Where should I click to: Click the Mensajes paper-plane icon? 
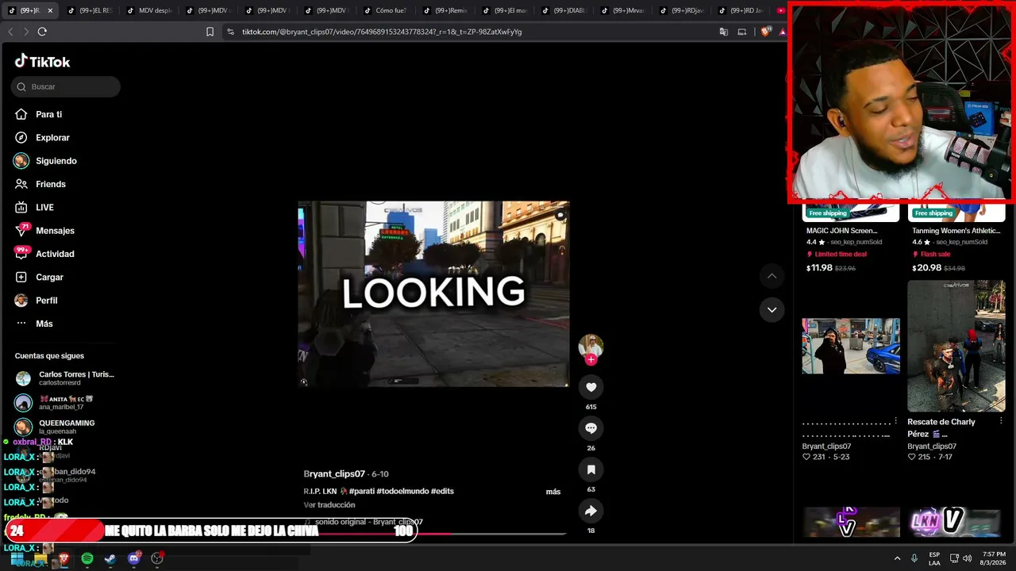pos(21,231)
